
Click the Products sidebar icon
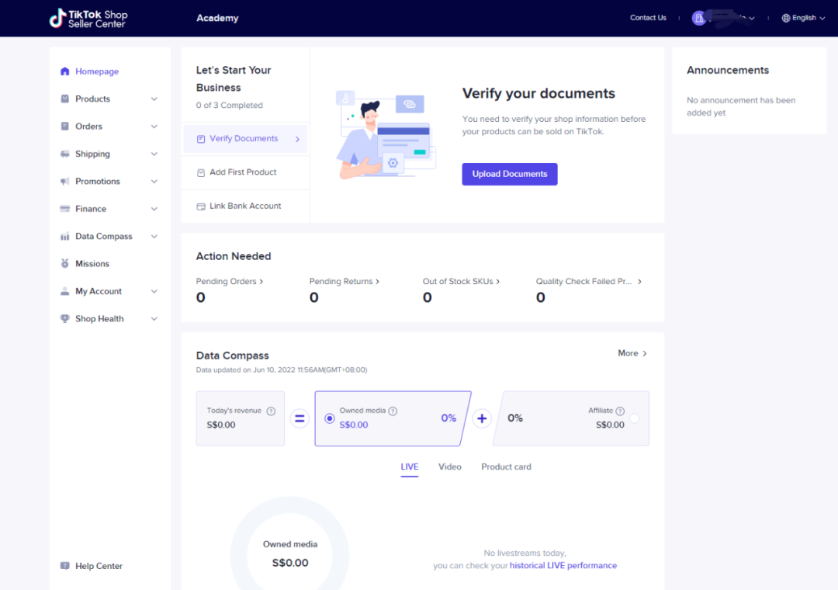[x=64, y=99]
